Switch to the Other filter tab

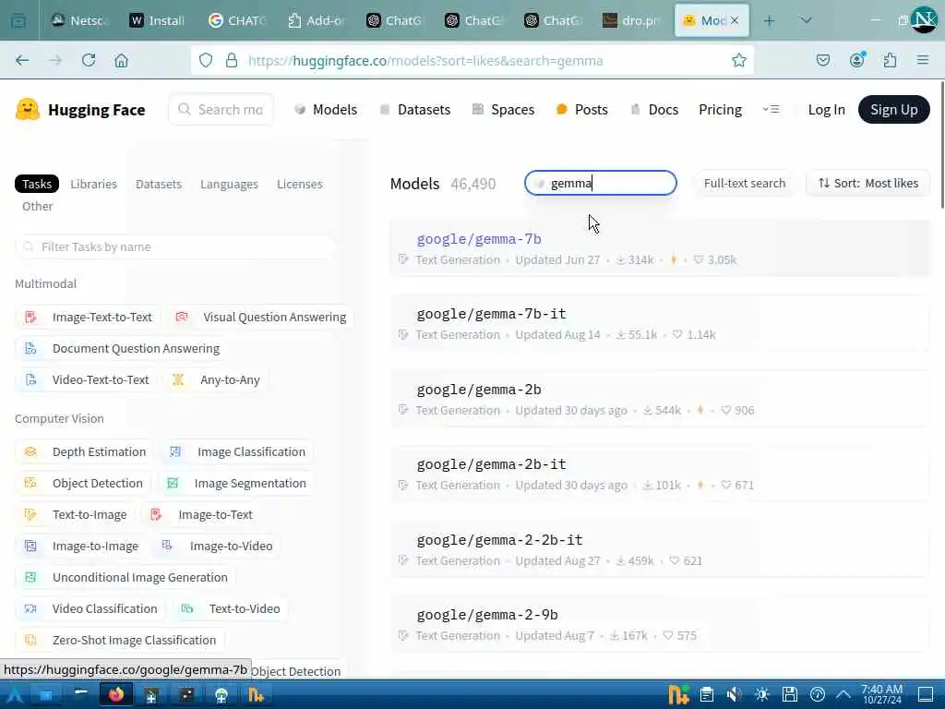coord(37,206)
